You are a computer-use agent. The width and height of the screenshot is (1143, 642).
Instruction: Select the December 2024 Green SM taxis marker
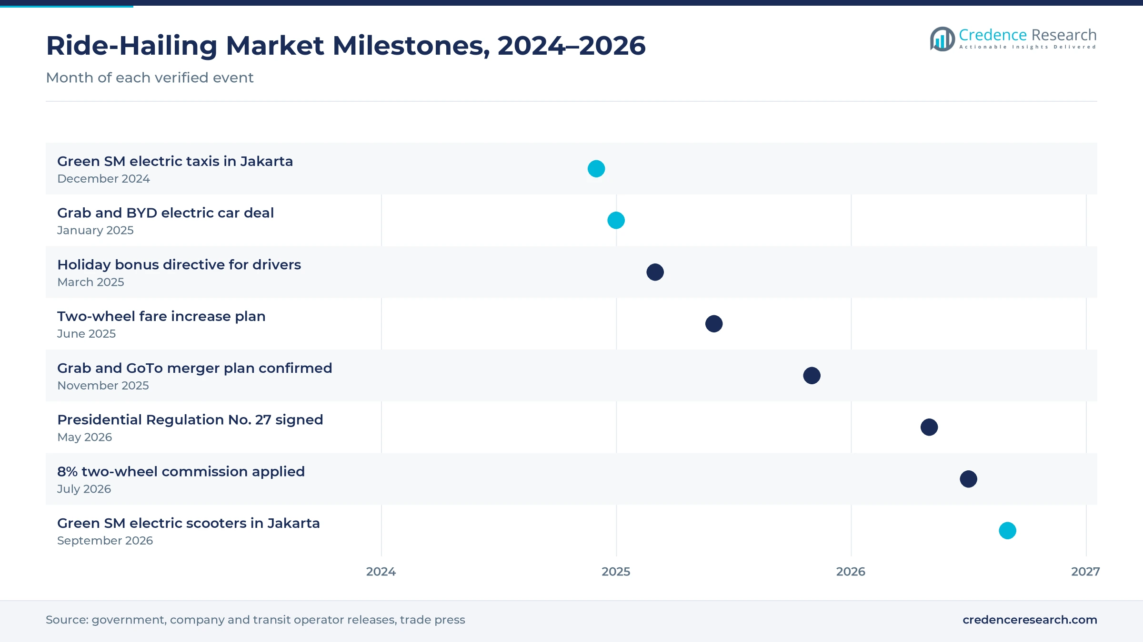click(x=596, y=169)
